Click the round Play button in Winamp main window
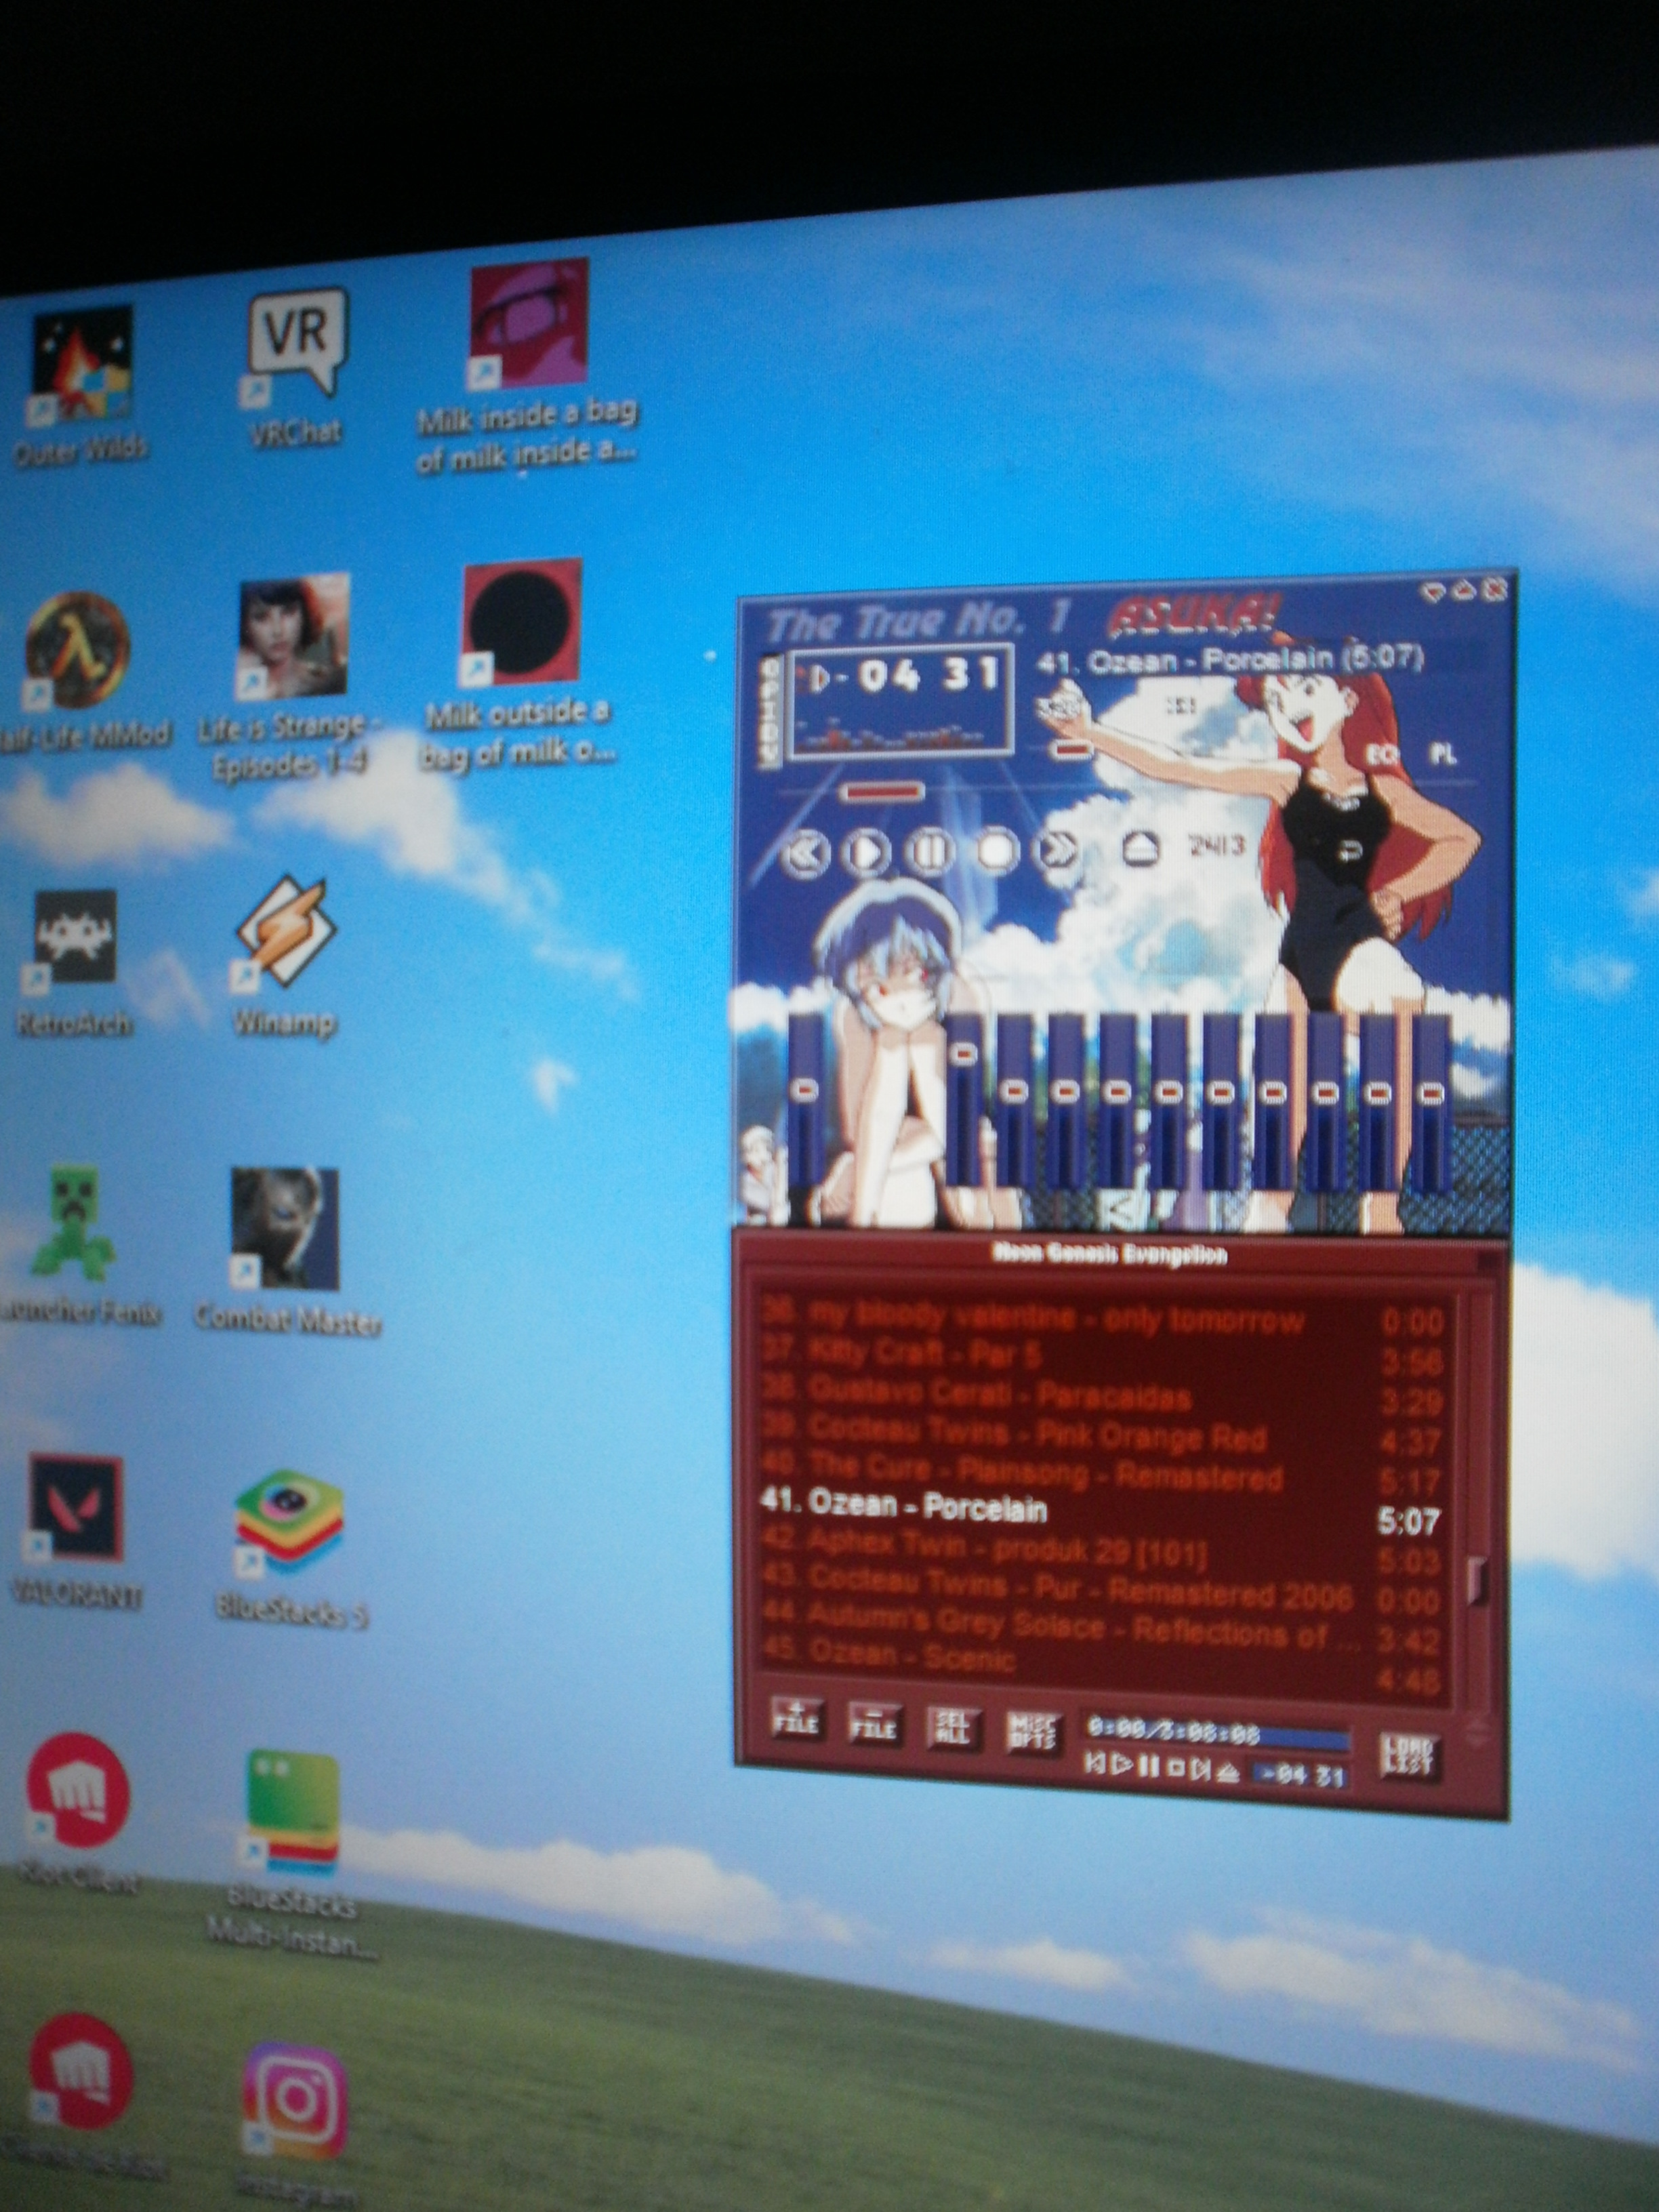The height and width of the screenshot is (2212, 1659). [867, 852]
